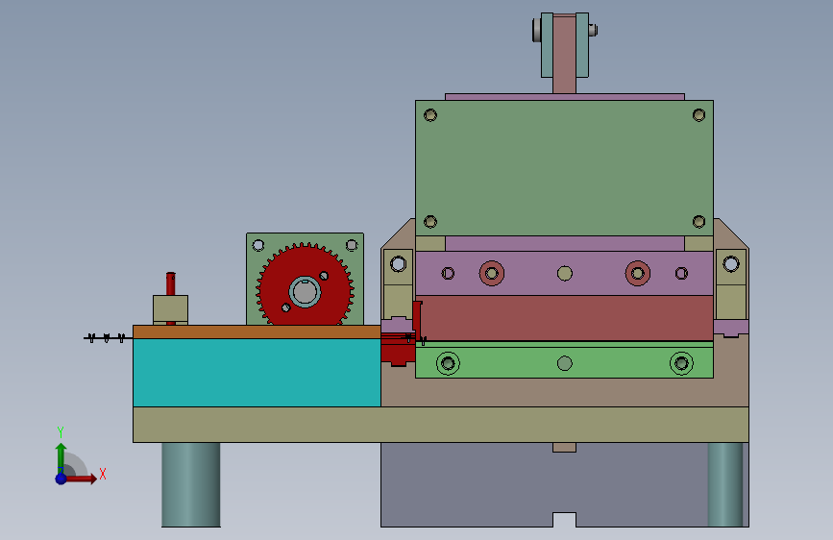Select the large dark green cover plate
The height and width of the screenshot is (540, 833).
(x=564, y=168)
